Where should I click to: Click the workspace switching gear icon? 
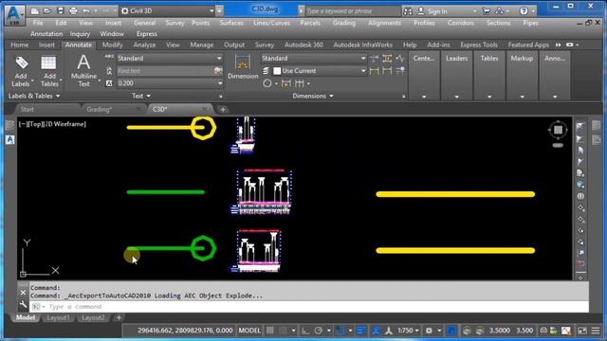click(x=429, y=331)
